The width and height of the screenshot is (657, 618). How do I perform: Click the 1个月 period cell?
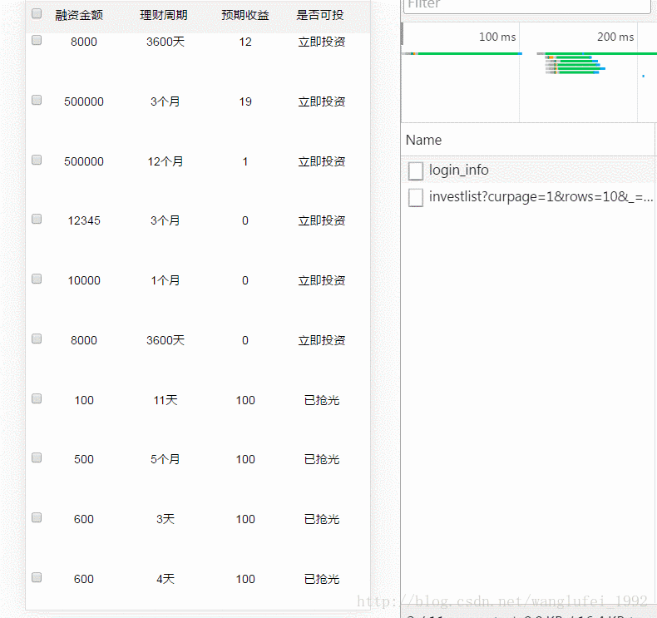click(x=165, y=280)
